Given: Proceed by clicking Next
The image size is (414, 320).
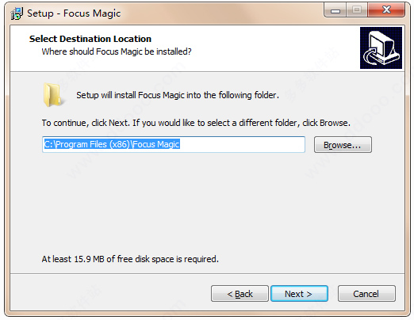Looking at the screenshot, I should click(299, 294).
